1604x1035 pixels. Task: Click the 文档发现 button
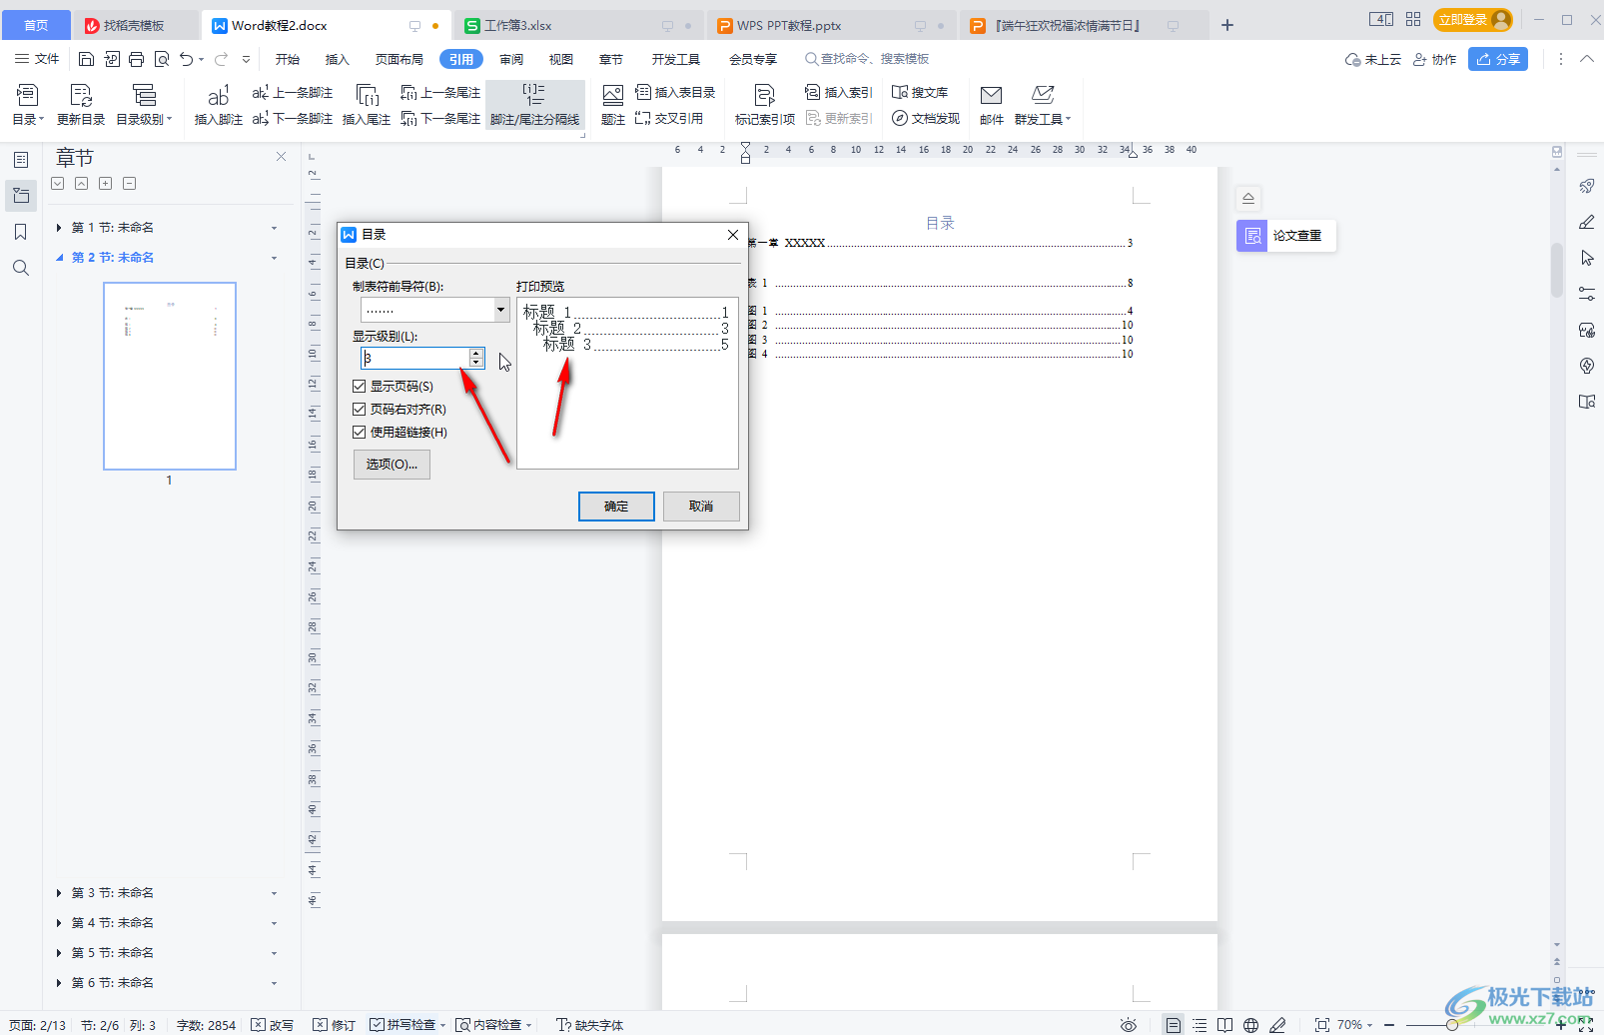click(x=926, y=119)
